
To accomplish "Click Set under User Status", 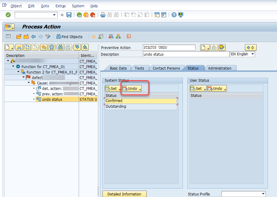I will pos(198,89).
